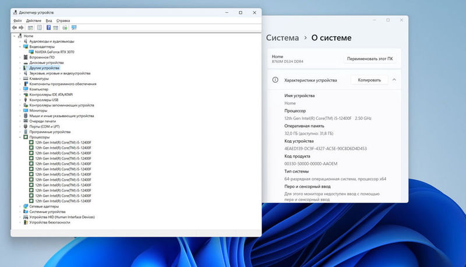Toggle the console tree toolbar icon
This screenshot has height=267, width=466.
click(30, 27)
